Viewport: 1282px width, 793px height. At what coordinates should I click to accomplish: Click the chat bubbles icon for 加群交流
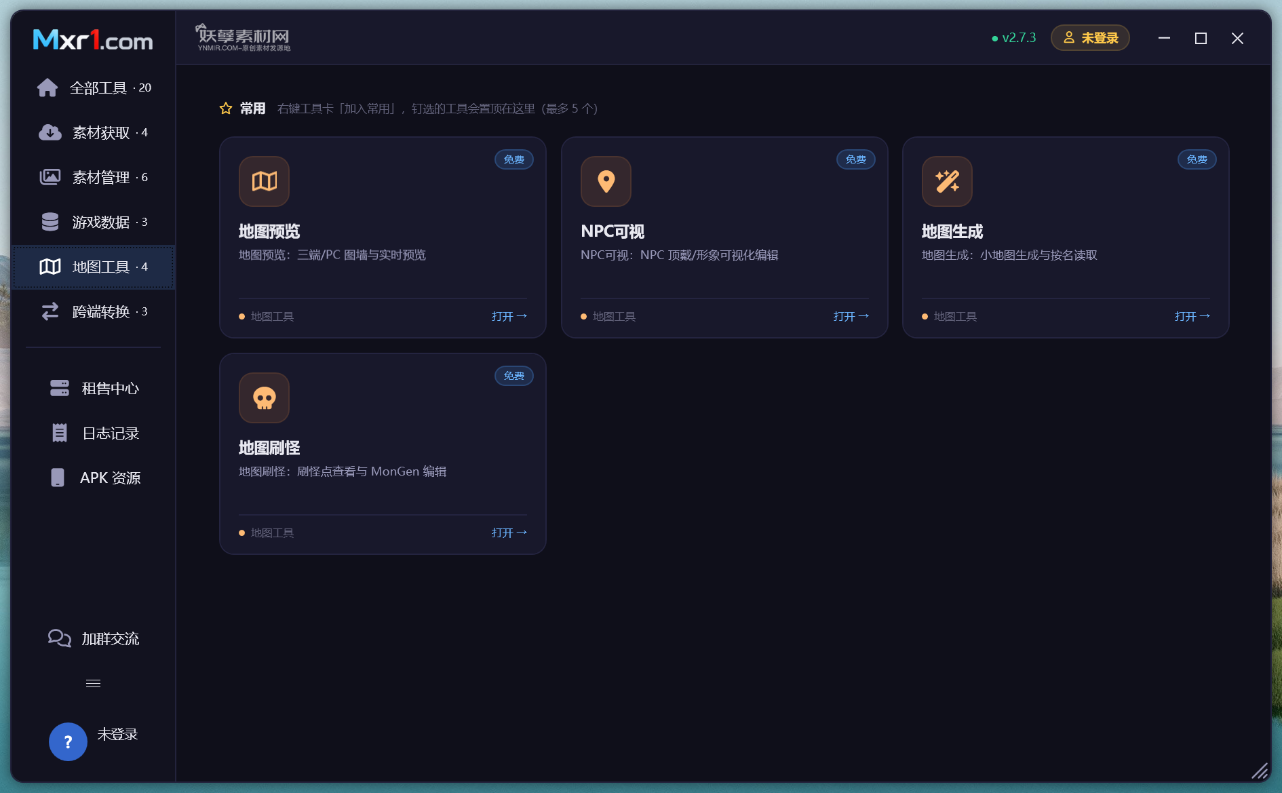pyautogui.click(x=60, y=638)
